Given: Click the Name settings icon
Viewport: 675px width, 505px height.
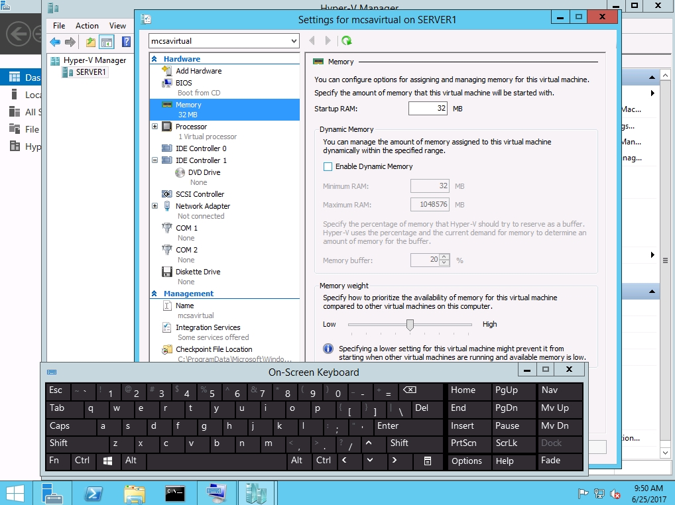Looking at the screenshot, I should (167, 306).
